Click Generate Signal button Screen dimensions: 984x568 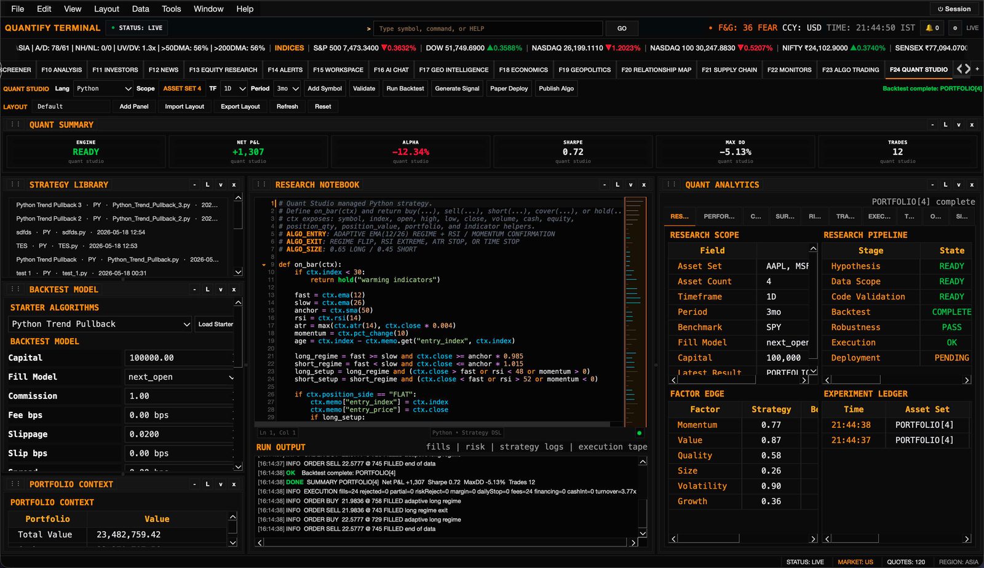click(x=457, y=89)
